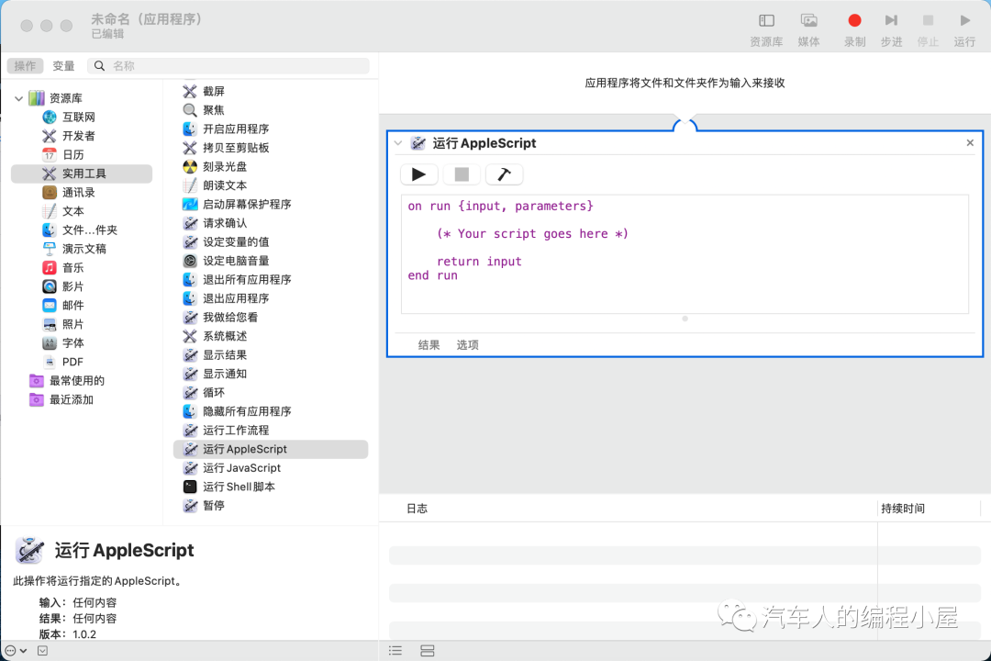Switch to the Variables (变量) toggle

tap(63, 66)
